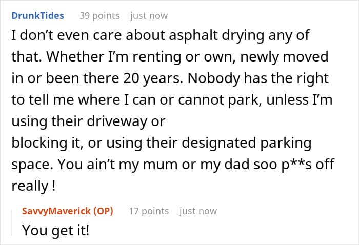This screenshot has height=245, width=359.
Task: Click the line "using their driveway or"
Action: (x=88, y=121)
